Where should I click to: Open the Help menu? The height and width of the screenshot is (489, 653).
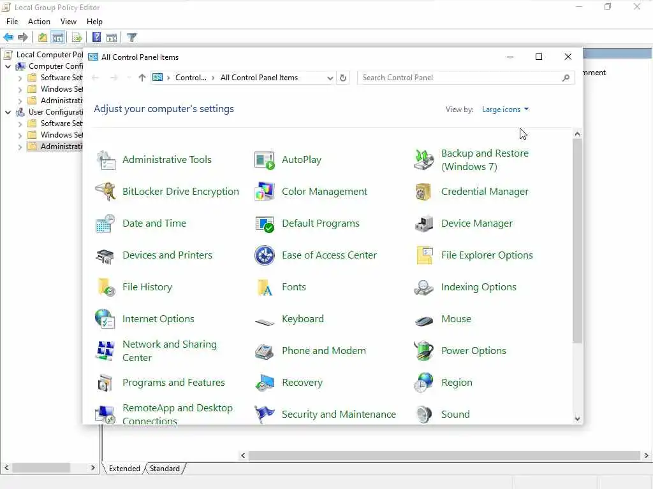94,22
